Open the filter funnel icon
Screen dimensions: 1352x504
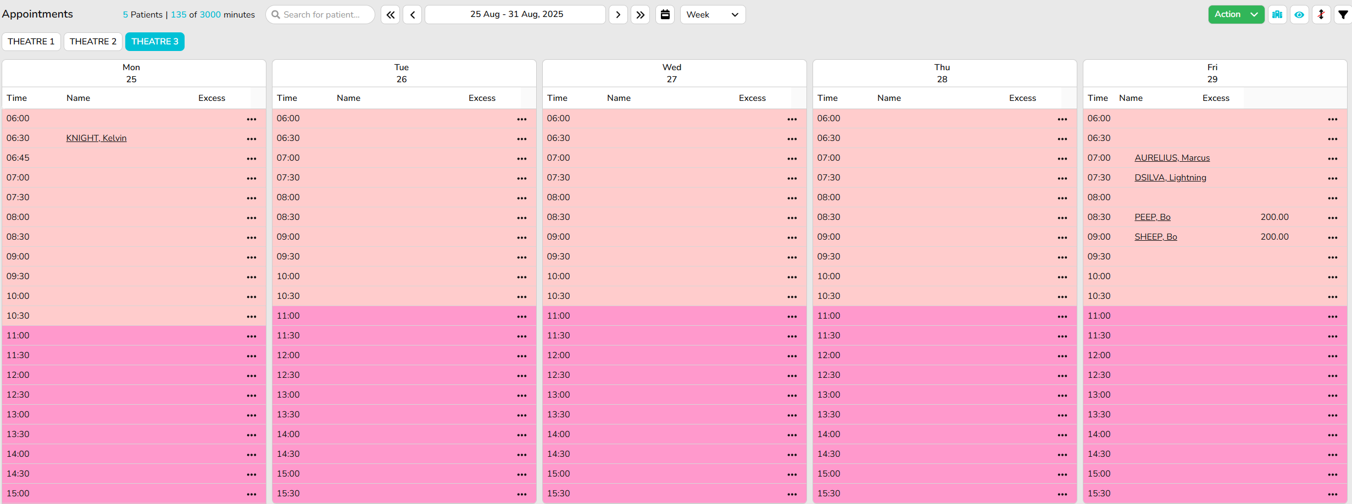1343,15
